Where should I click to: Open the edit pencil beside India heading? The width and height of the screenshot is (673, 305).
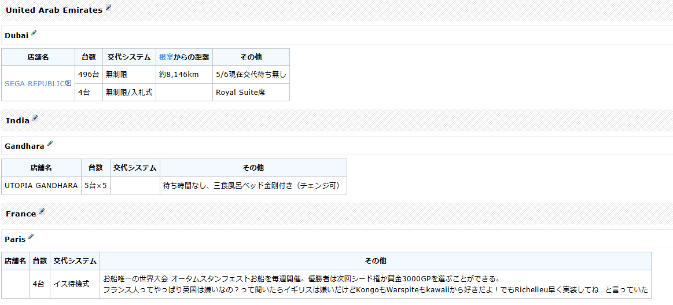[35, 119]
